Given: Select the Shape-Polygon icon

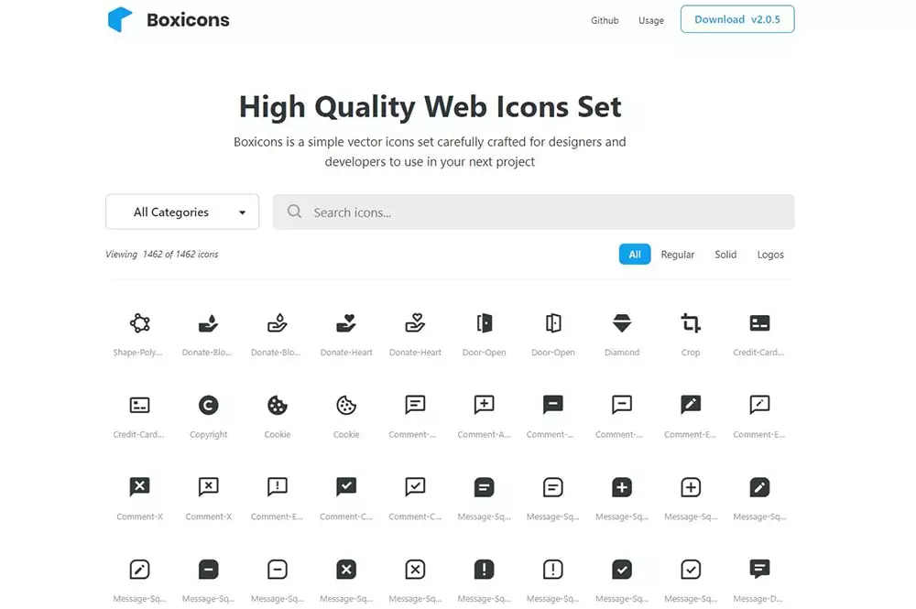Looking at the screenshot, I should click(x=139, y=323).
